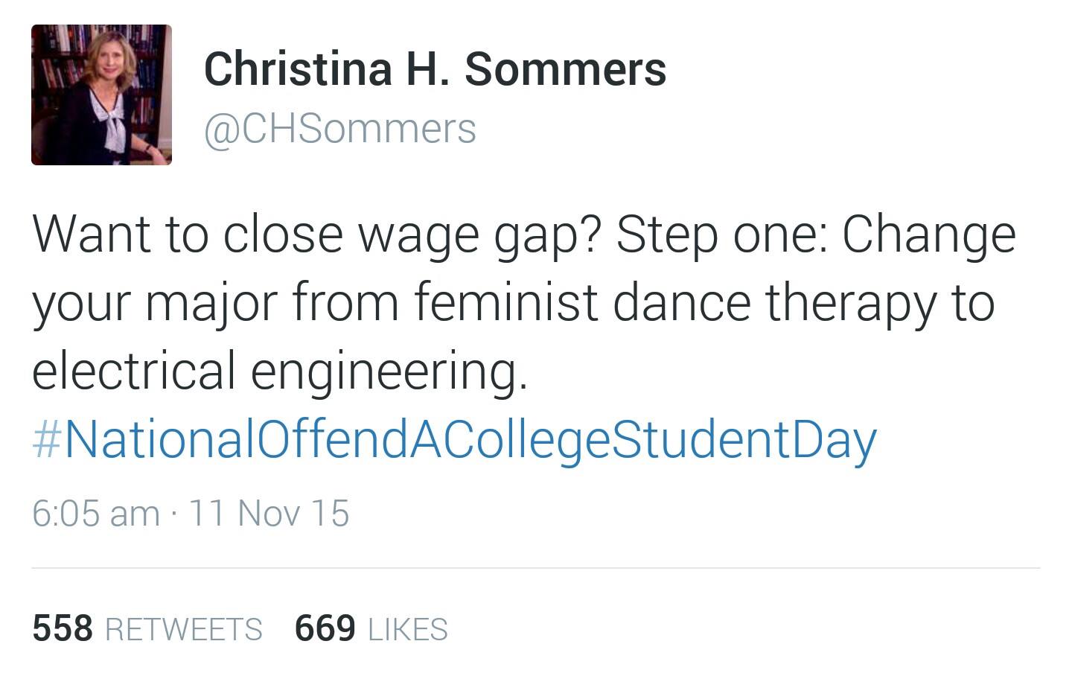Click the RETWEETS label
The height and width of the screenshot is (676, 1072).
click(184, 630)
